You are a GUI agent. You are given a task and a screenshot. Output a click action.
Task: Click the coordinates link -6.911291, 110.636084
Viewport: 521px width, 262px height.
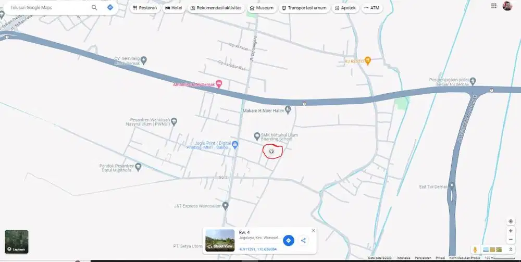click(258, 249)
